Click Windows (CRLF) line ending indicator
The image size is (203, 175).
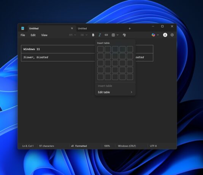127,146
